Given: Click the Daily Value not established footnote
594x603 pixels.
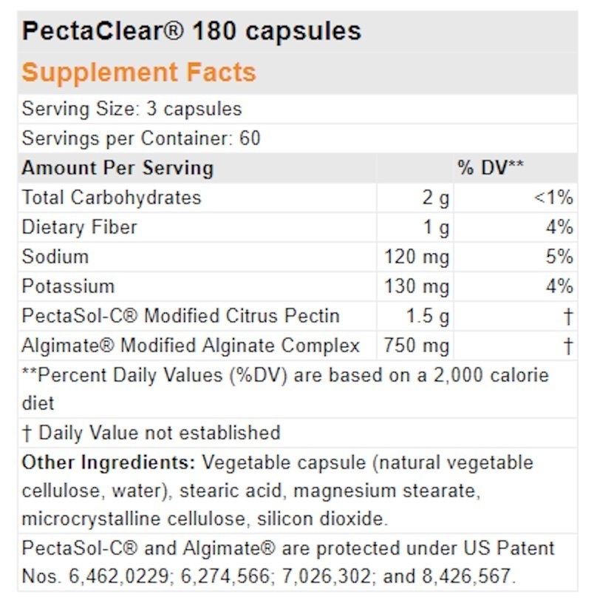Looking at the screenshot, I should tap(151, 433).
